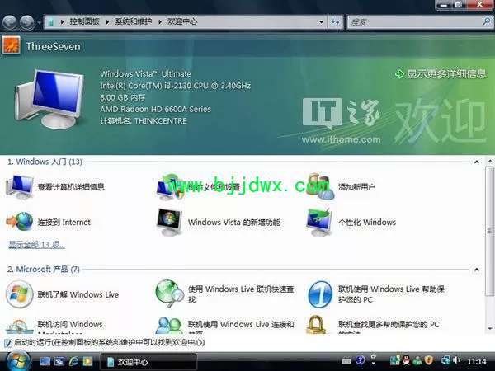Click the 欢迎中心 taskbar button
495x371 pixels.
[148, 362]
